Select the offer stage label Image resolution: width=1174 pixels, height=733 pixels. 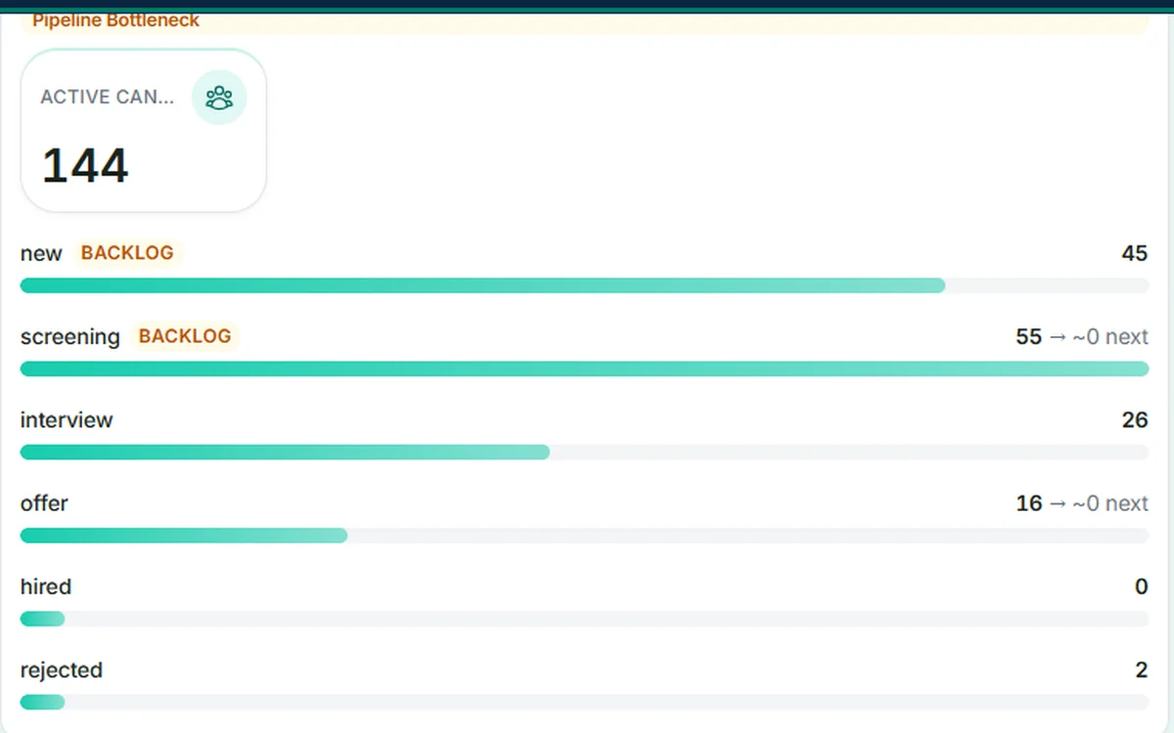click(x=44, y=503)
